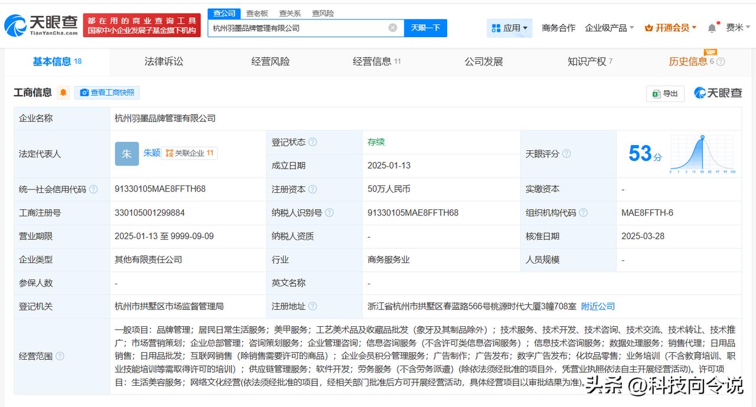Click the 天眼评分 score distribution chart
This screenshot has width=756, height=407.
(x=702, y=154)
